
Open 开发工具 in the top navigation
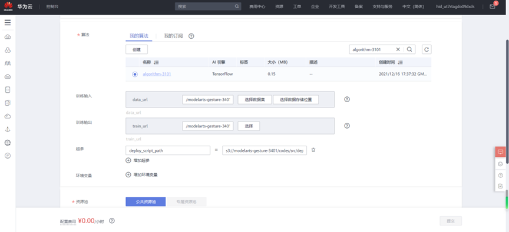coord(336,6)
